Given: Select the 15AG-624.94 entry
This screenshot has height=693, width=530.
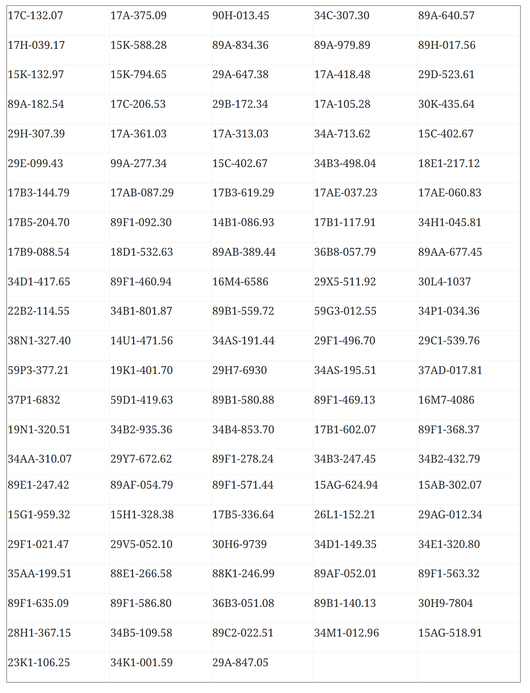Looking at the screenshot, I should (x=365, y=490).
